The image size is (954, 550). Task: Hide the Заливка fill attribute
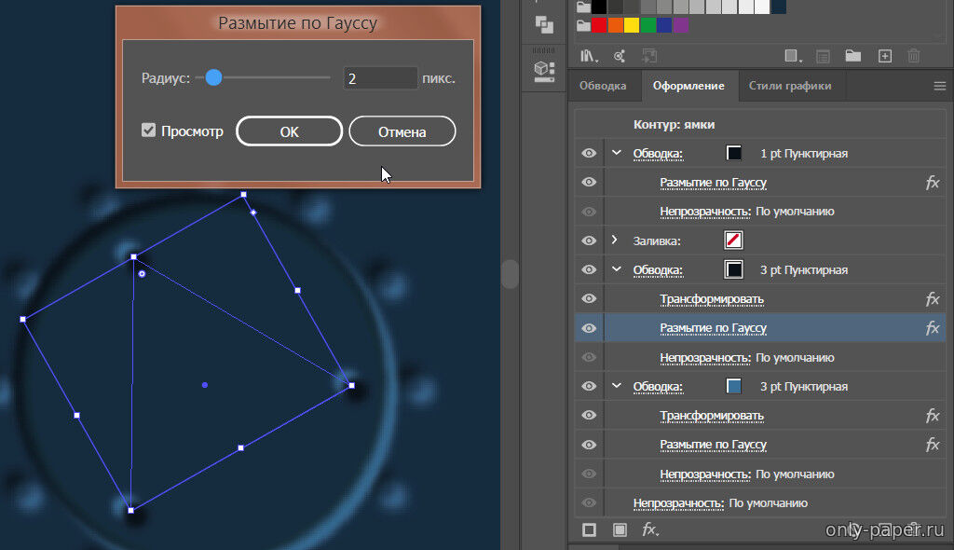(589, 241)
